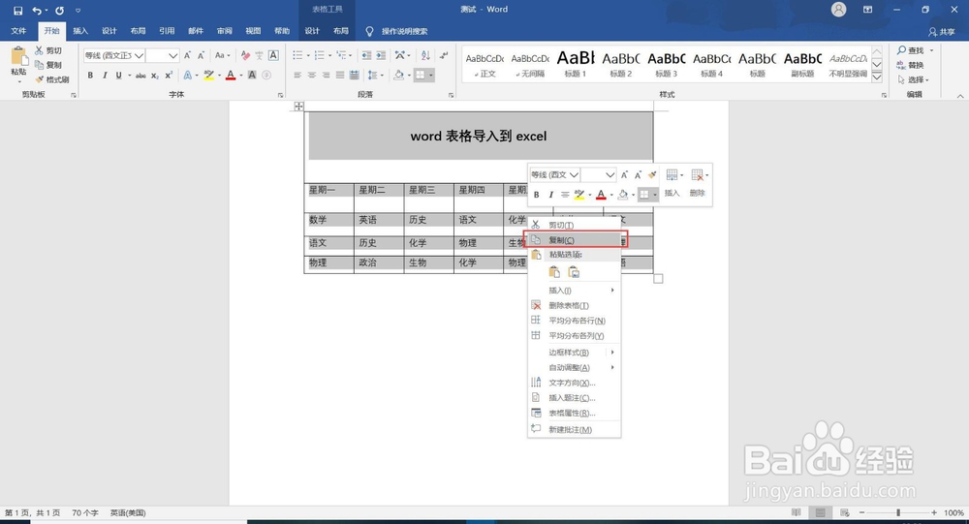
Task: Click the table move handle at the table corner
Action: (x=298, y=107)
